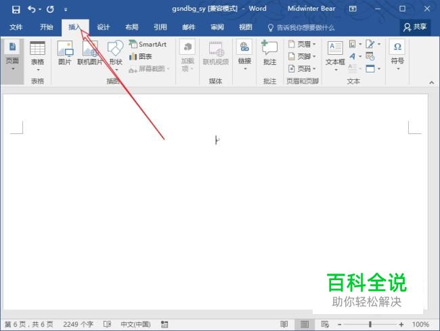Save the document using the floppy disk icon

click(x=16, y=9)
